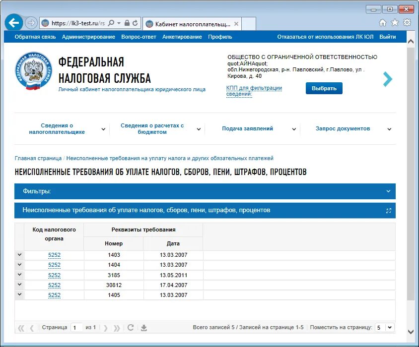Click the page scrollbar down arrow

point(411,332)
